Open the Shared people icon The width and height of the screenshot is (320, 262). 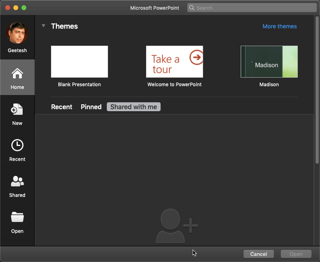(17, 182)
